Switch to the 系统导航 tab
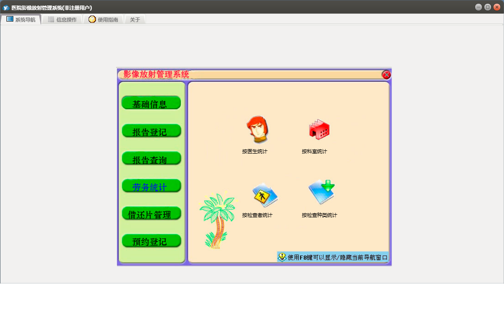The height and width of the screenshot is (327, 504). pos(21,20)
